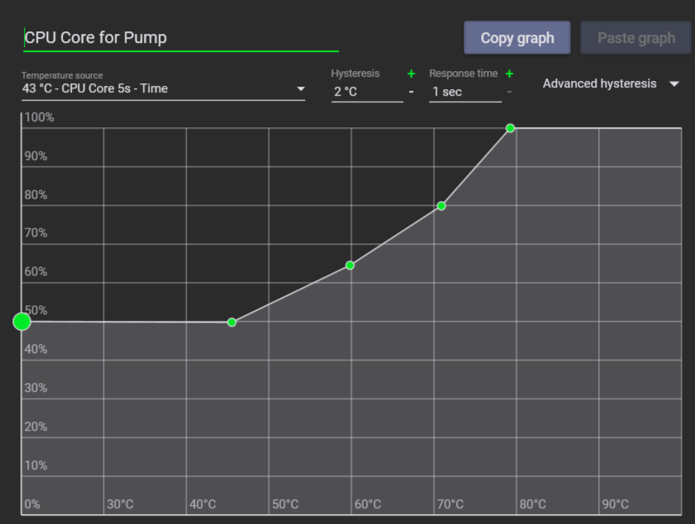Click the Hysteresis label
This screenshot has width=695, height=524.
355,73
